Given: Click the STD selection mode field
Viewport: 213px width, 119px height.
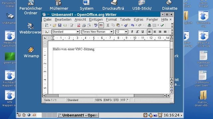Looking at the screenshot, I should (116, 100).
